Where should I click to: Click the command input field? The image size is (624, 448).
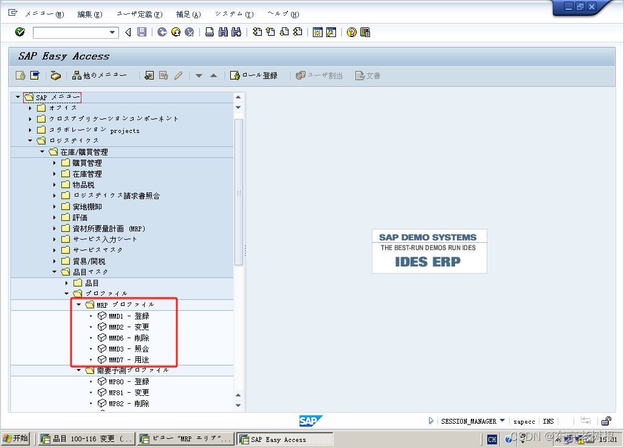(x=70, y=32)
